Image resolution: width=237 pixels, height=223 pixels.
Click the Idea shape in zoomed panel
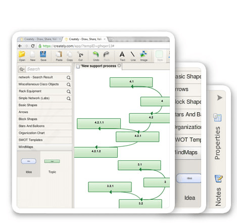[188, 179]
